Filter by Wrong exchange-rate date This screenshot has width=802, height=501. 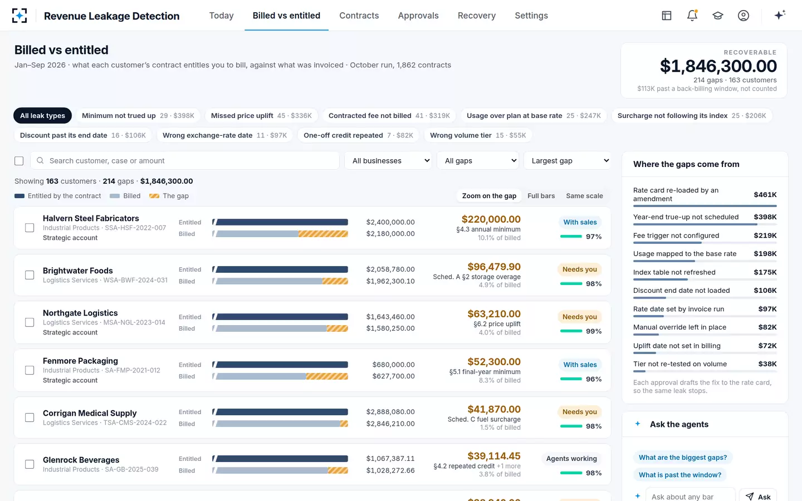pyautogui.click(x=225, y=135)
